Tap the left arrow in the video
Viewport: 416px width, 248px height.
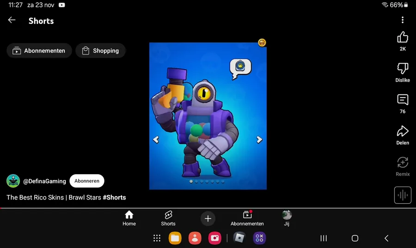pos(156,139)
